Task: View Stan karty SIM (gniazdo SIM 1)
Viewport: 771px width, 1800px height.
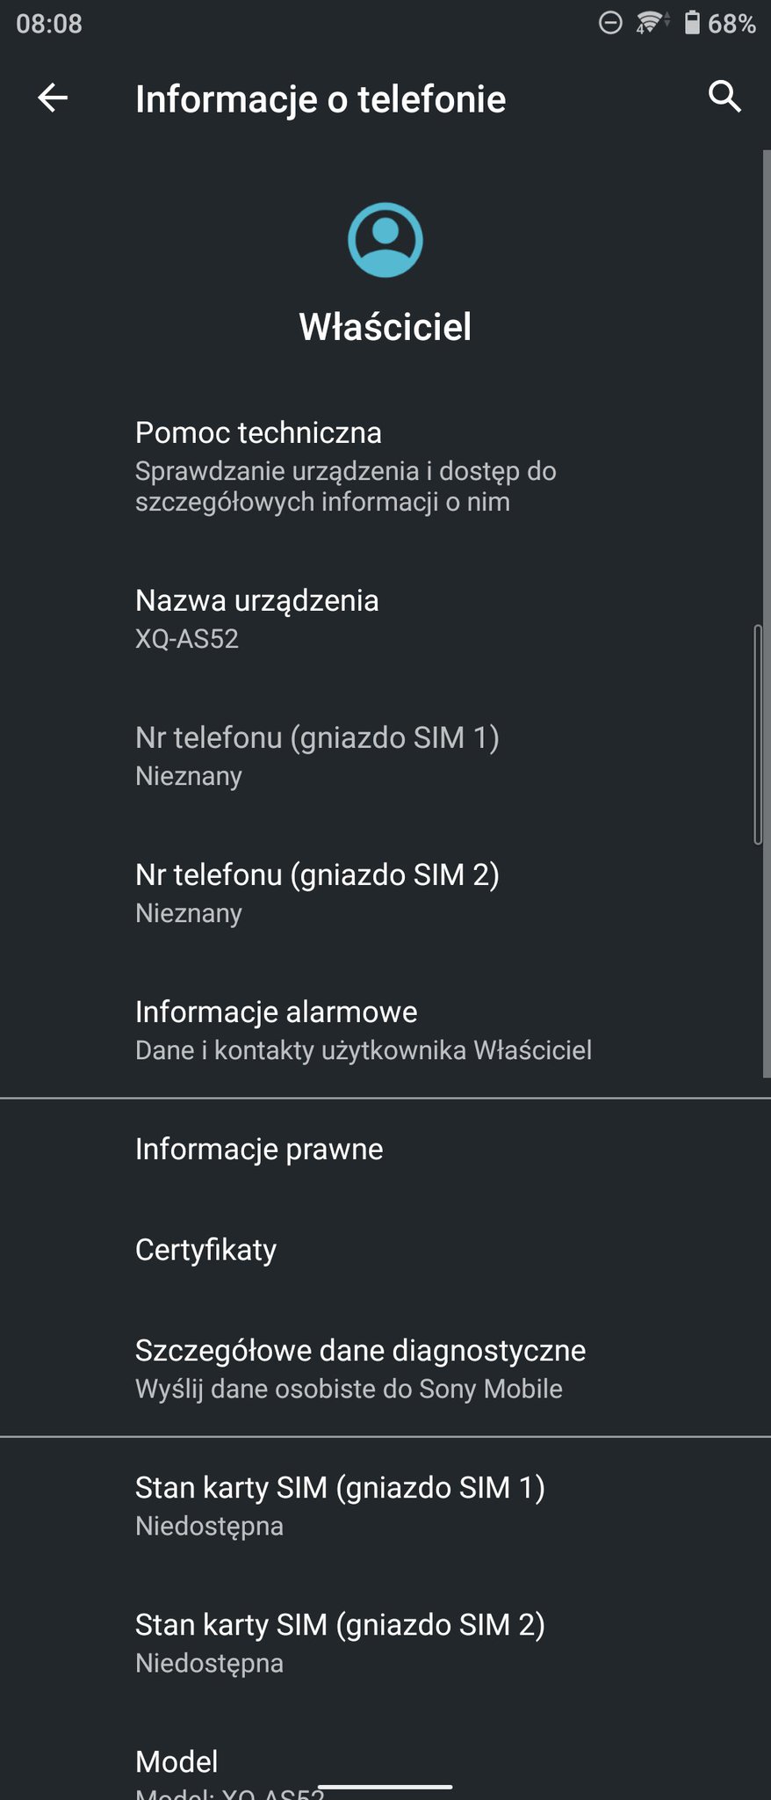Action: point(385,1506)
